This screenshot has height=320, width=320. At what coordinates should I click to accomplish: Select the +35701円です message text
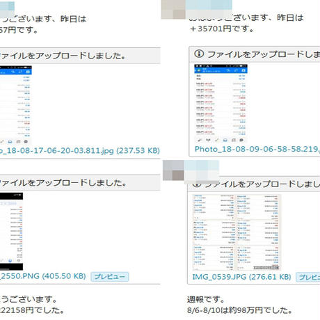point(222,29)
